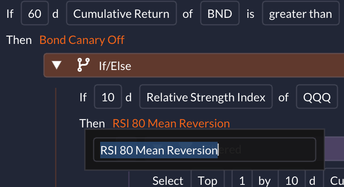Click the orange RSI 80 Mean Reversion label
Screen dimensions: 344x187
pos(171,124)
